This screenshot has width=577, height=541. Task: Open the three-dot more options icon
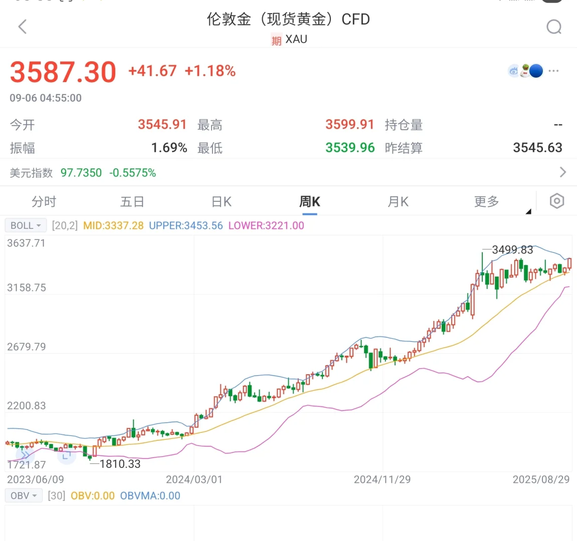click(553, 71)
